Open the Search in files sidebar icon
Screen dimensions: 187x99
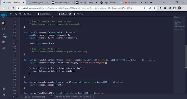click(x=4, y=29)
